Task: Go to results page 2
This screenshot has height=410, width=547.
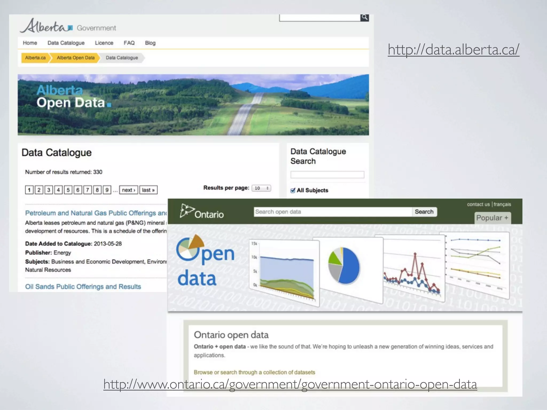Action: 39,190
